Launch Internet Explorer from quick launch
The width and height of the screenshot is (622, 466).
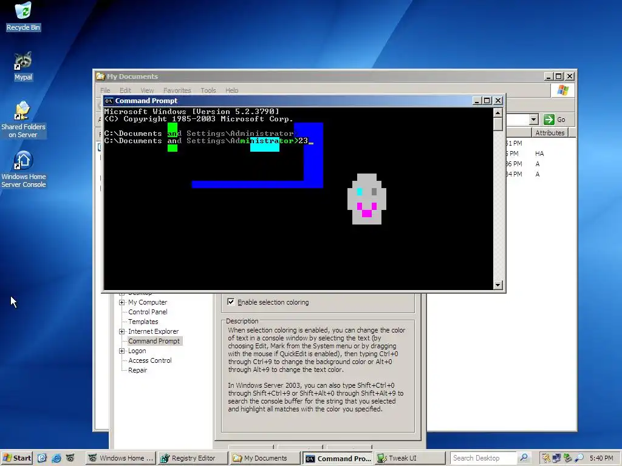(56, 458)
